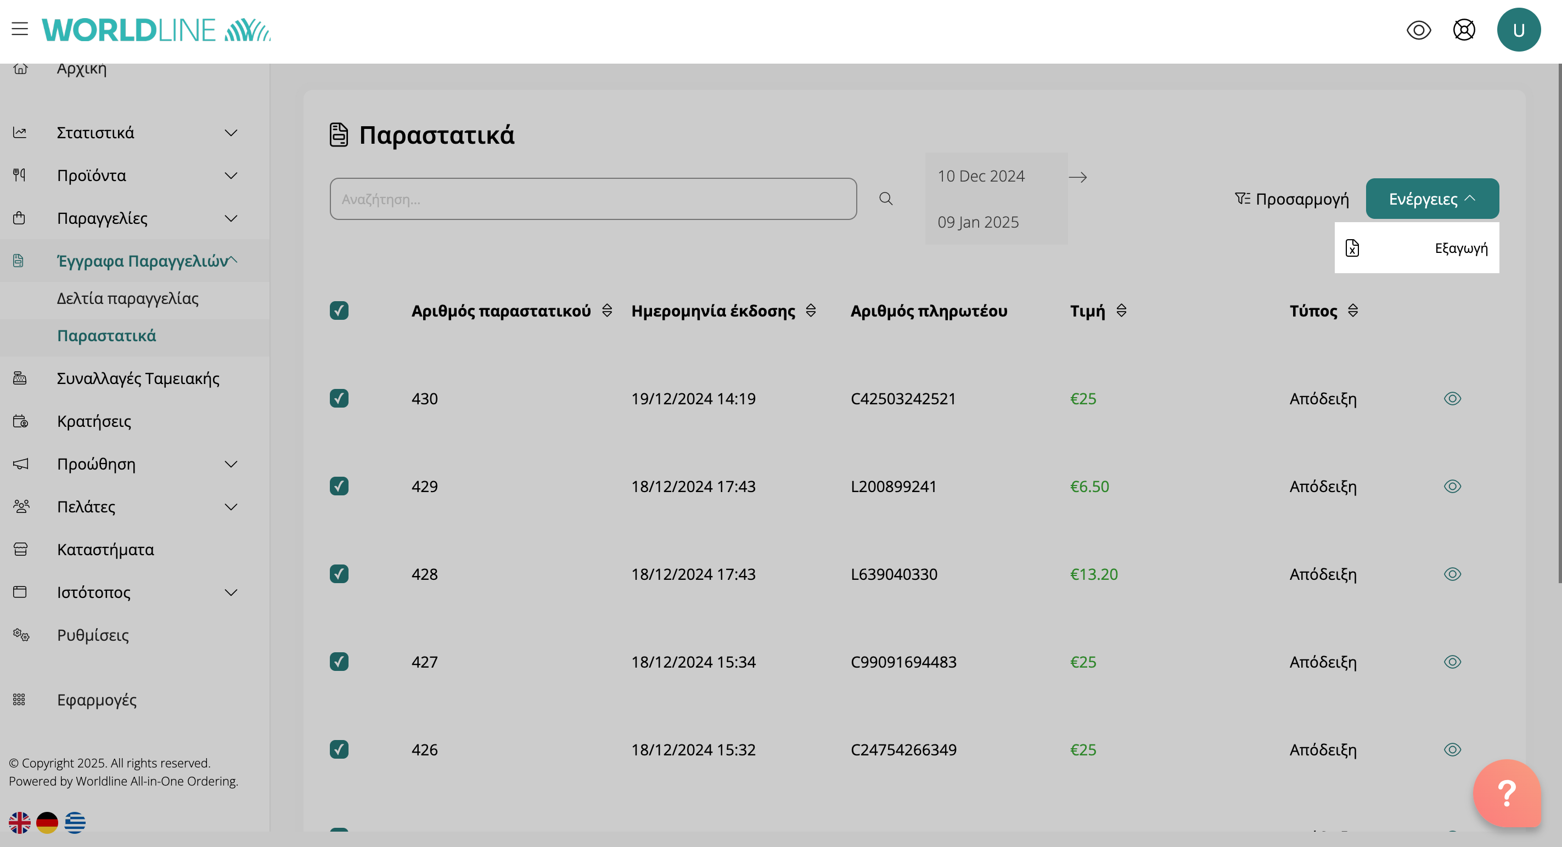1562x847 pixels.
Task: Click the eye preview icon in top header
Action: point(1418,30)
